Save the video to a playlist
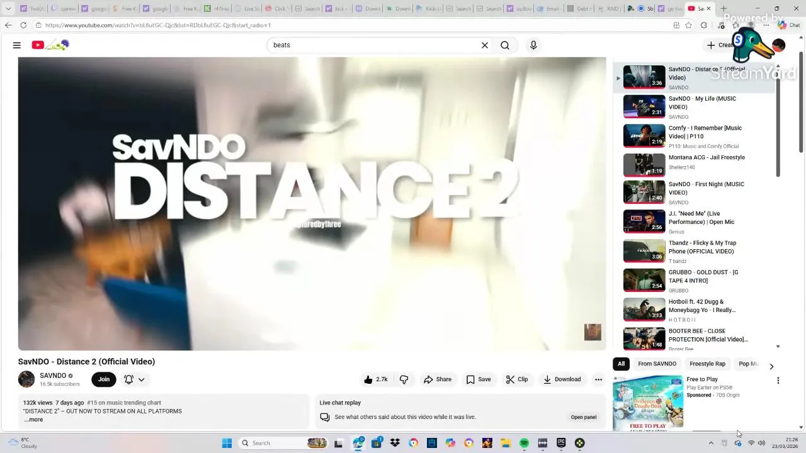Image resolution: width=806 pixels, height=453 pixels. [x=479, y=379]
